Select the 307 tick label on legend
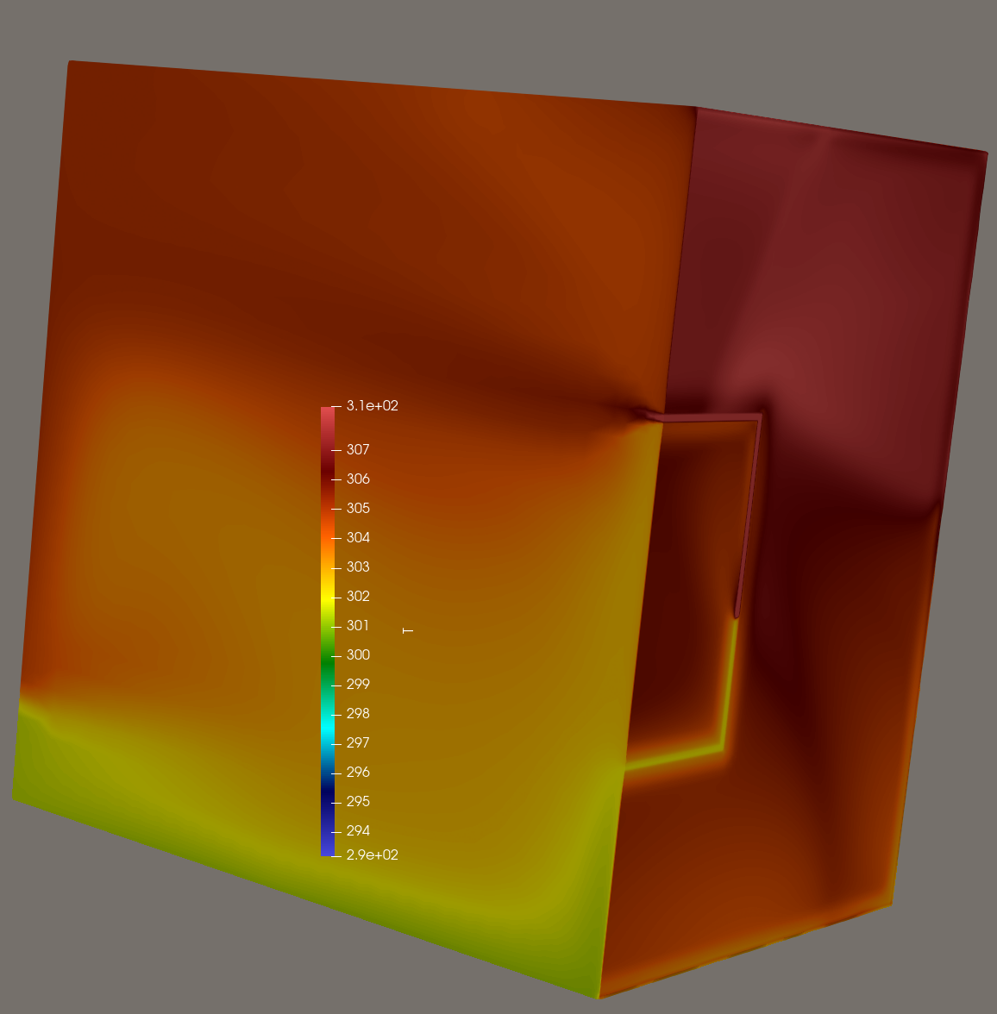997x1014 pixels. [x=358, y=450]
